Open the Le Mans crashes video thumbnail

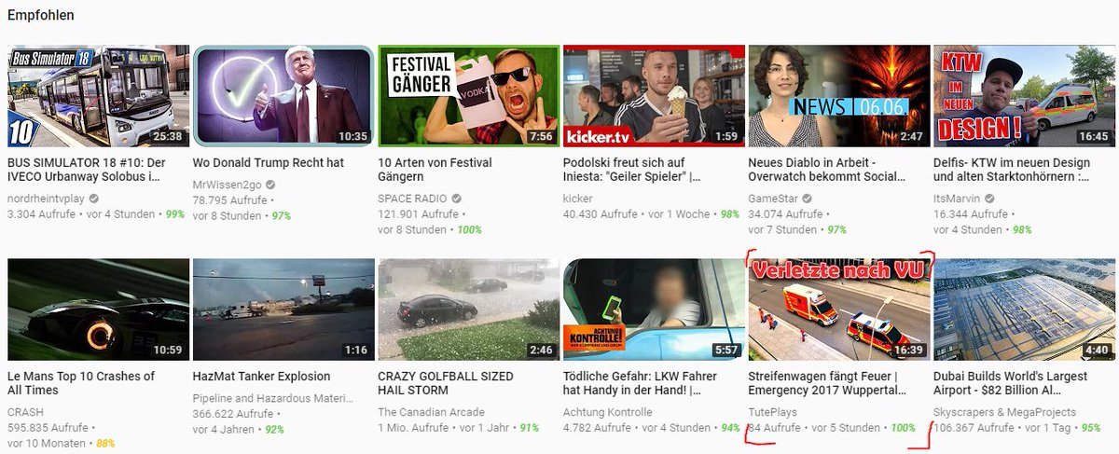coord(97,310)
